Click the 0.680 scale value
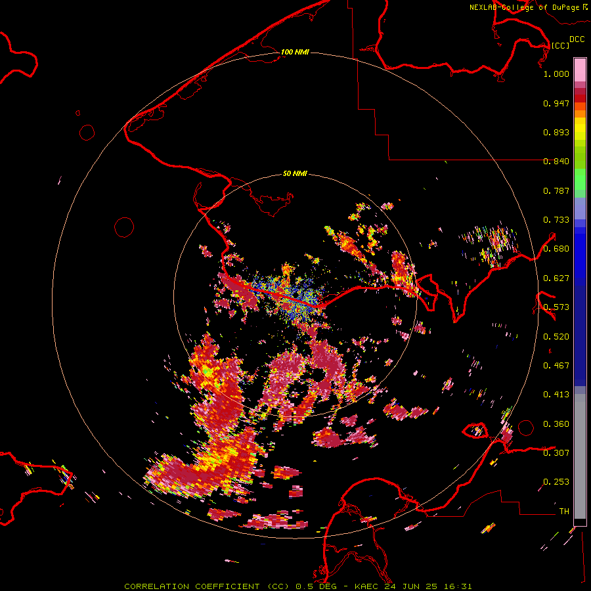 click(556, 249)
